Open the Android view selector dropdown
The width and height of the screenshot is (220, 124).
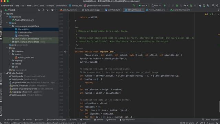(x=12, y=10)
